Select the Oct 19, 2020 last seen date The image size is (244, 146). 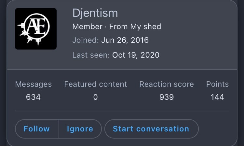[136, 55]
